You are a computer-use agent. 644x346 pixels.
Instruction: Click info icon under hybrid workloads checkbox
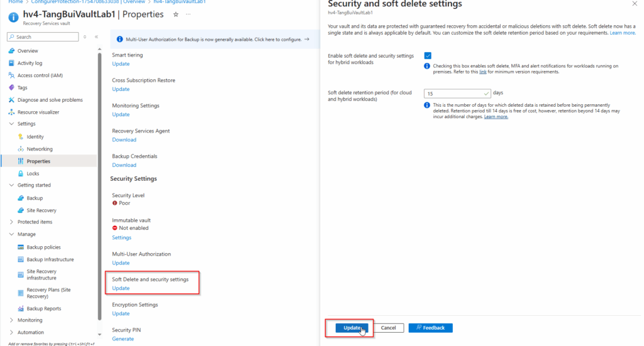pyautogui.click(x=427, y=66)
